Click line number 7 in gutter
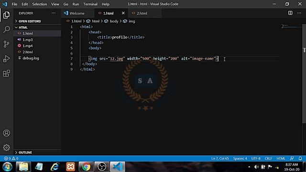This screenshot has height=172, width=306. point(72,58)
